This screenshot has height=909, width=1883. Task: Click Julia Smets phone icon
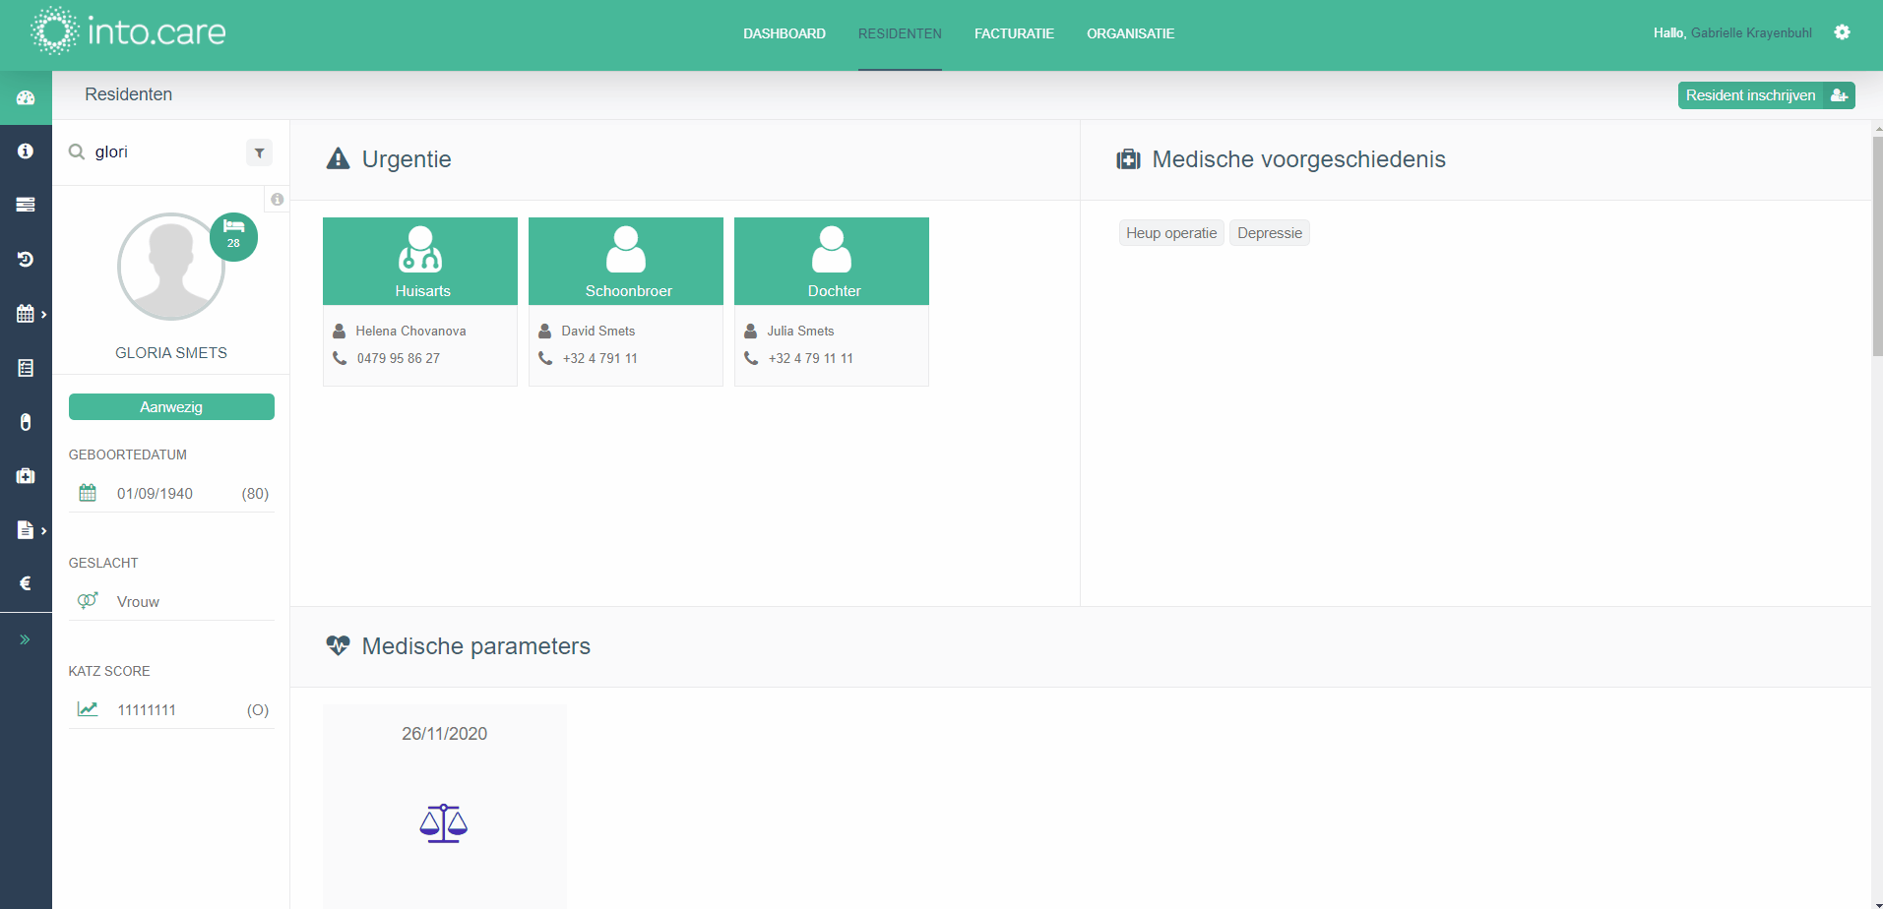pos(751,358)
